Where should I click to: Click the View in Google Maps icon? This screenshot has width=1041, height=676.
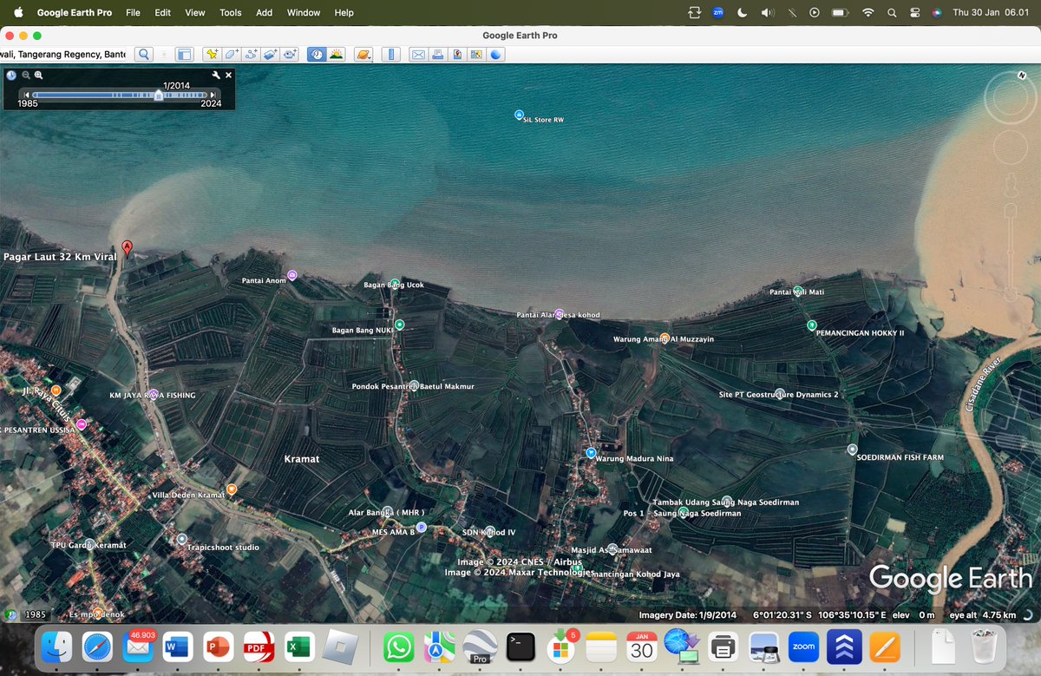pyautogui.click(x=476, y=54)
